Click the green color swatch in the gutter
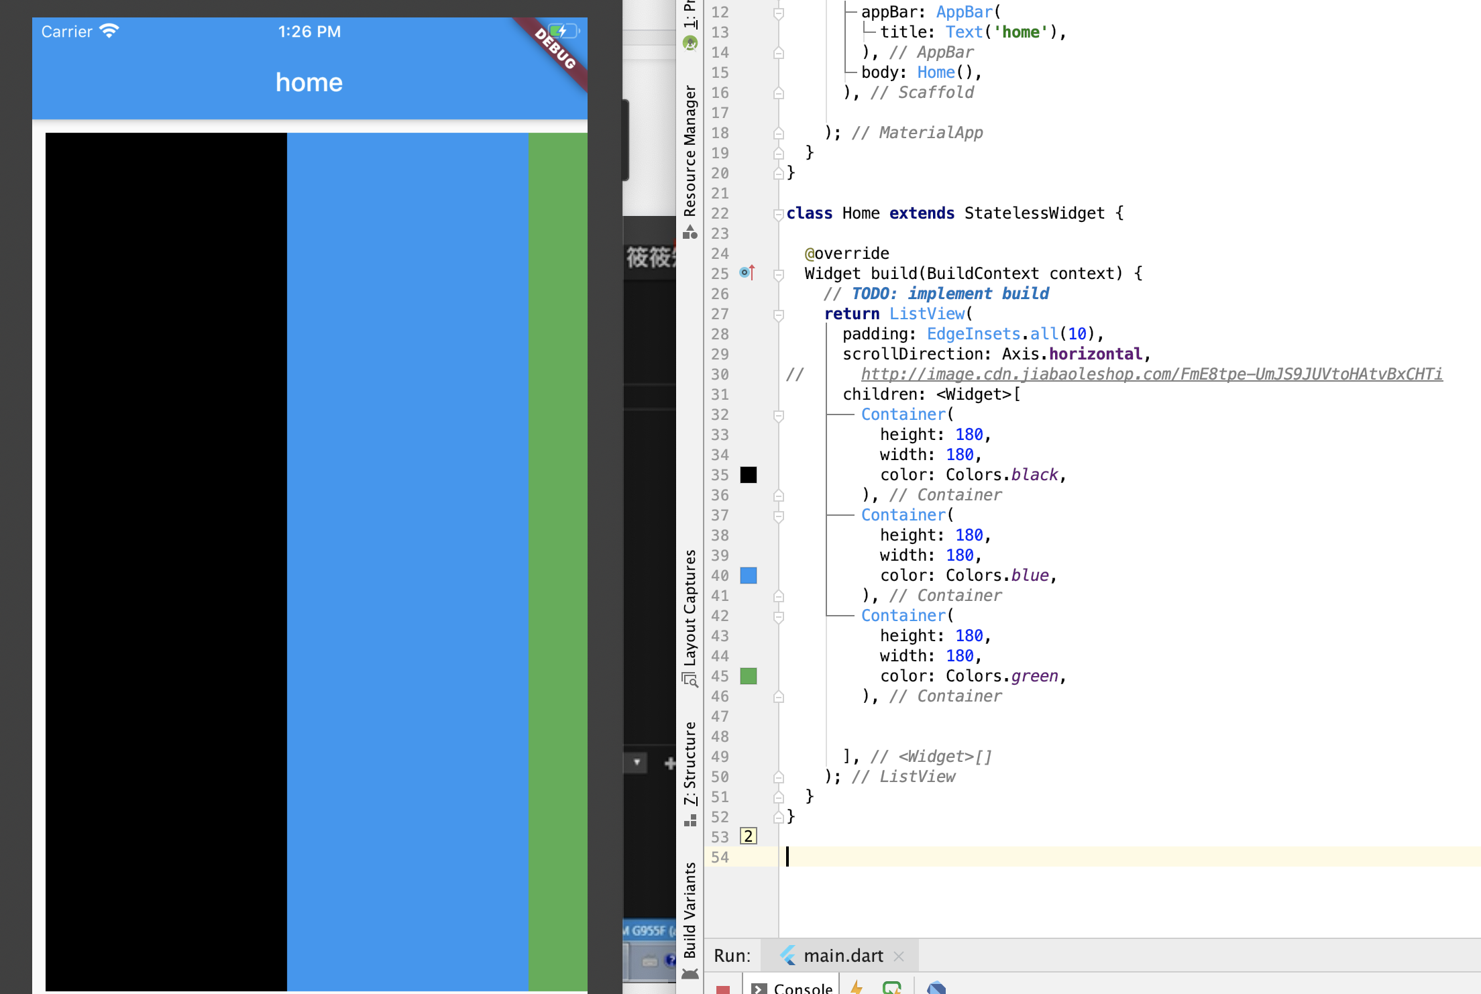 pyautogui.click(x=748, y=676)
